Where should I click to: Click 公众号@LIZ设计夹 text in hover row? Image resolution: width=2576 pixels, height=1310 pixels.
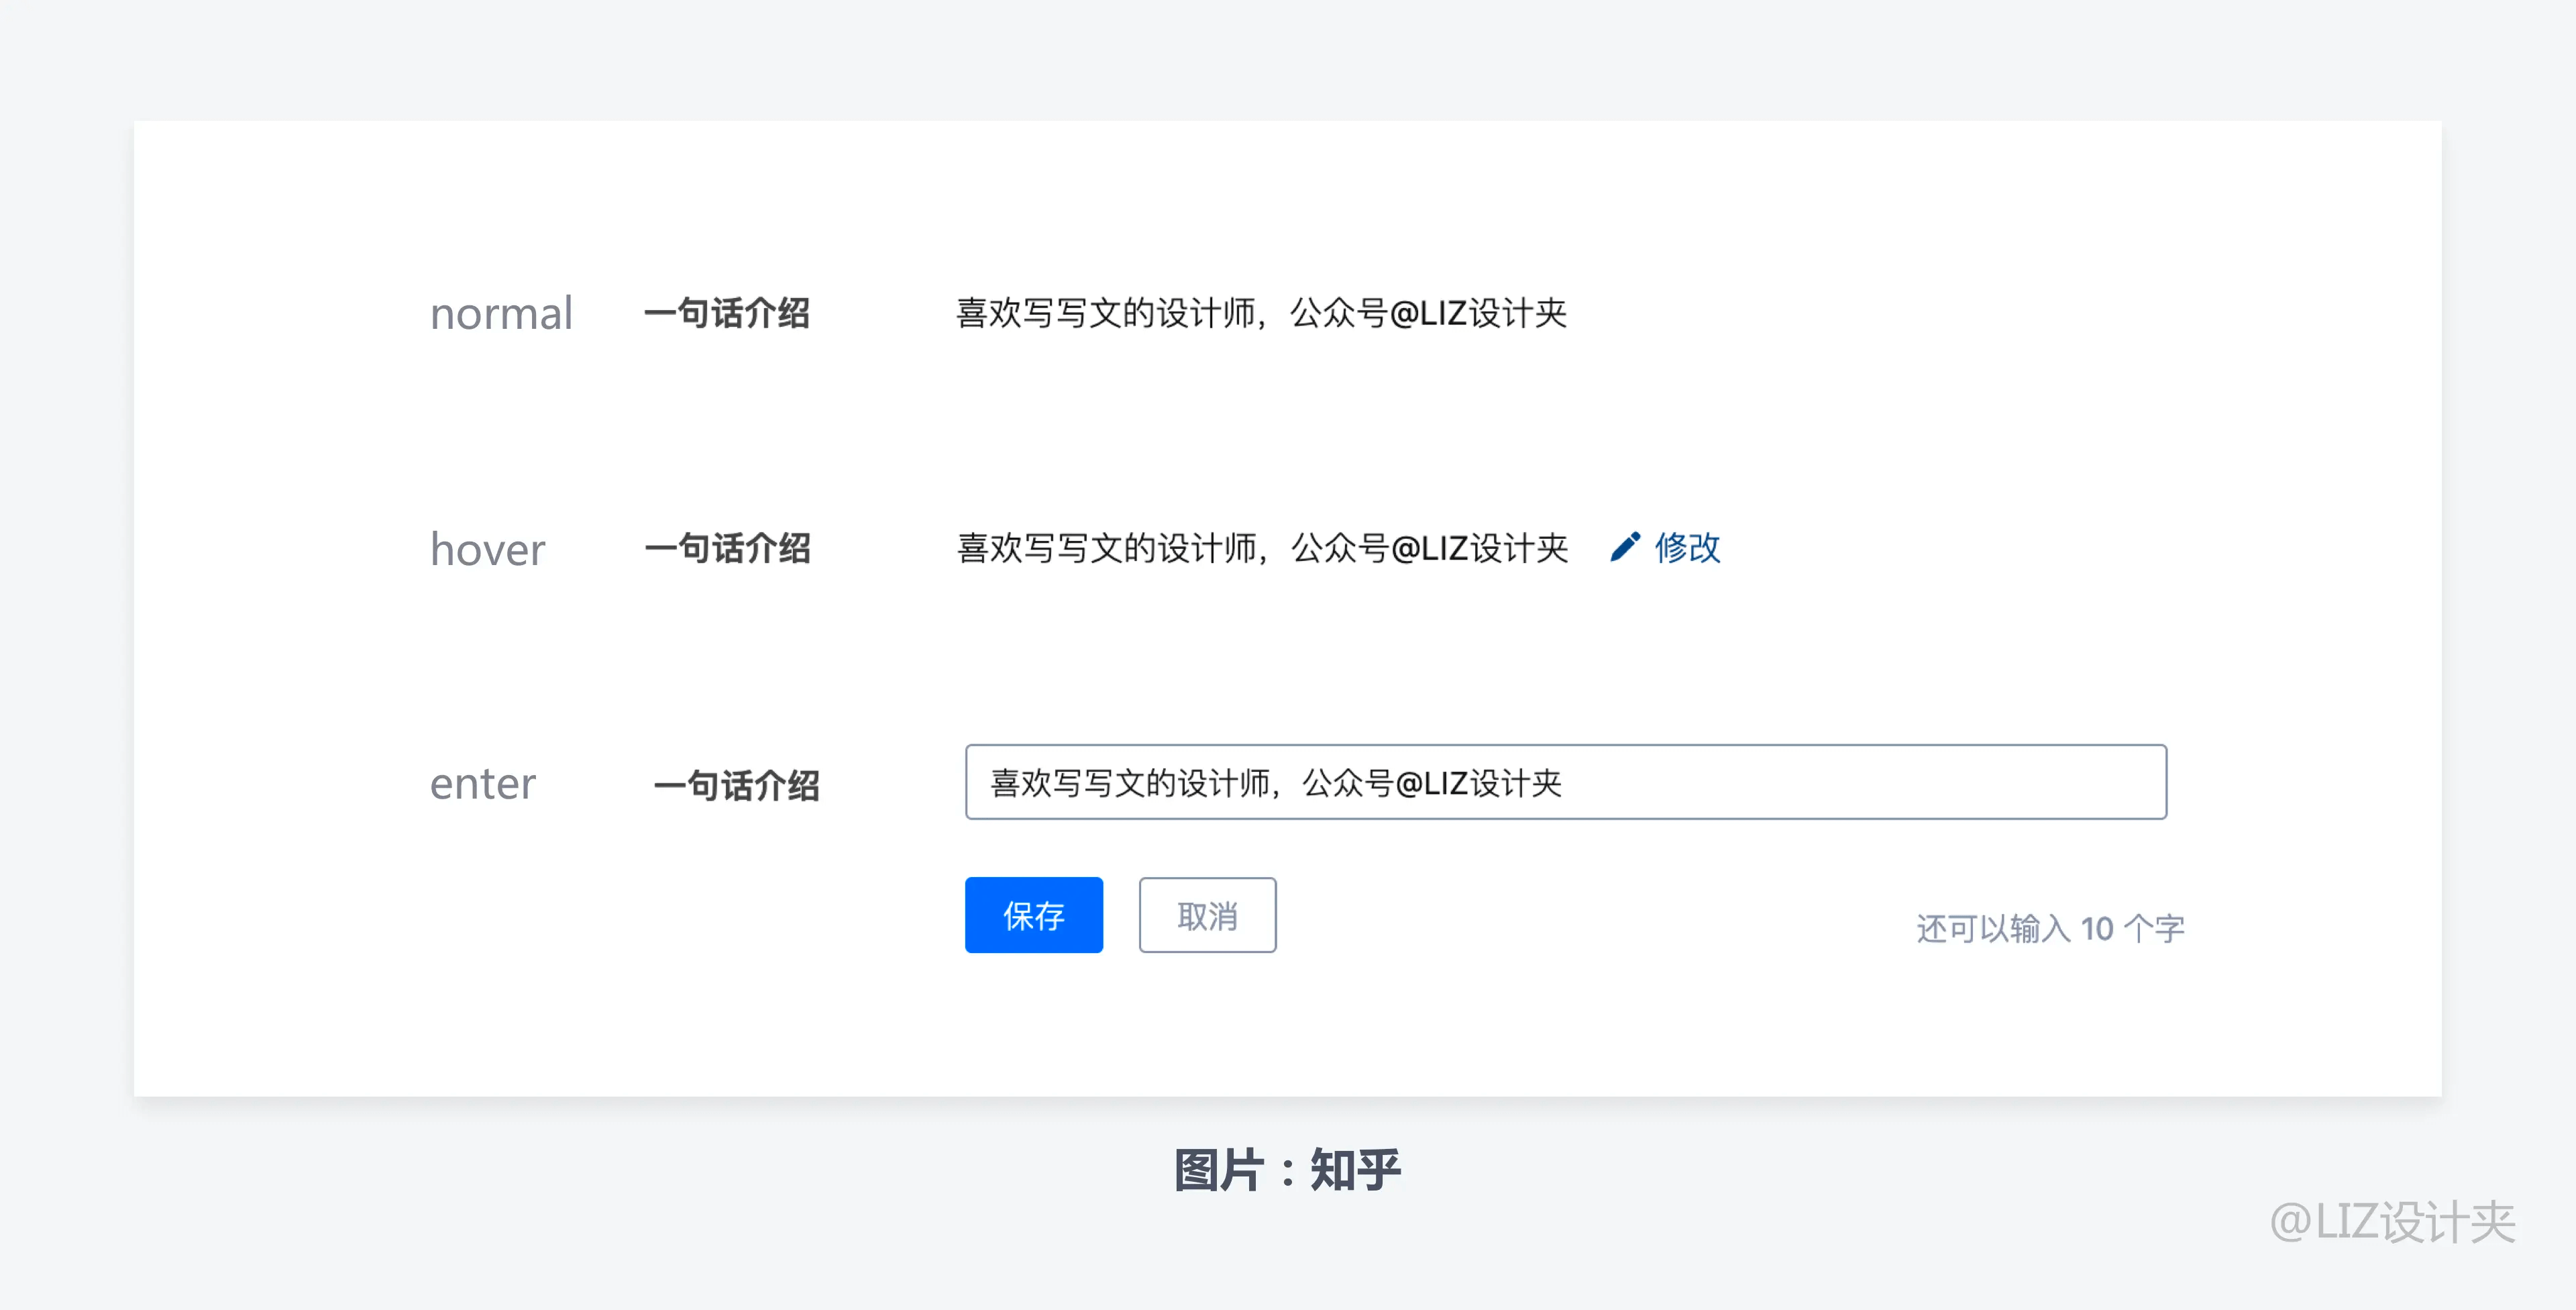1429,548
